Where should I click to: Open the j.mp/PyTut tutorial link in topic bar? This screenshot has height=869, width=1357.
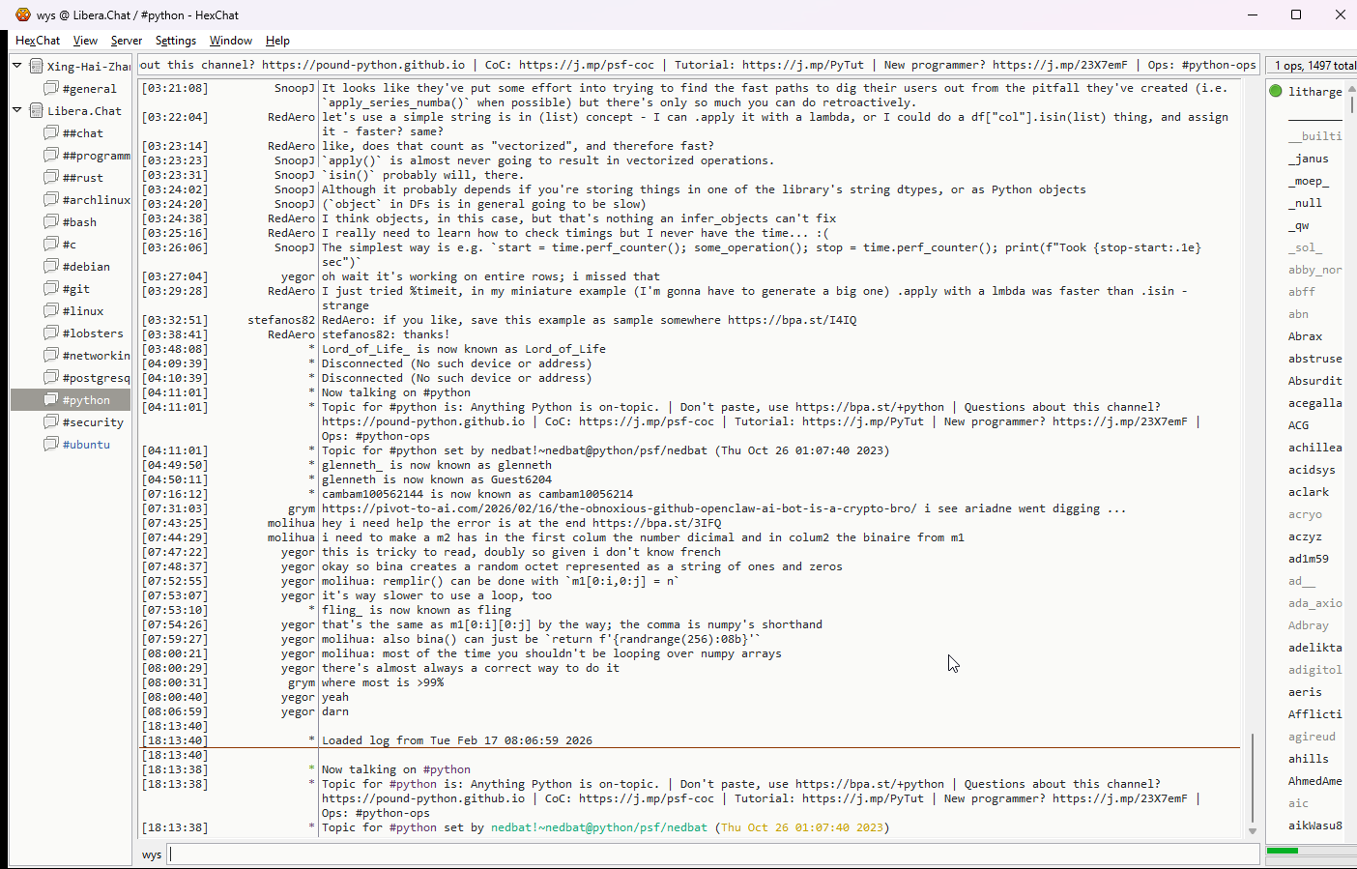[803, 65]
